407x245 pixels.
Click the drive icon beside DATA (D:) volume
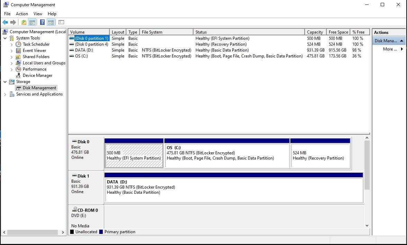(x=72, y=51)
